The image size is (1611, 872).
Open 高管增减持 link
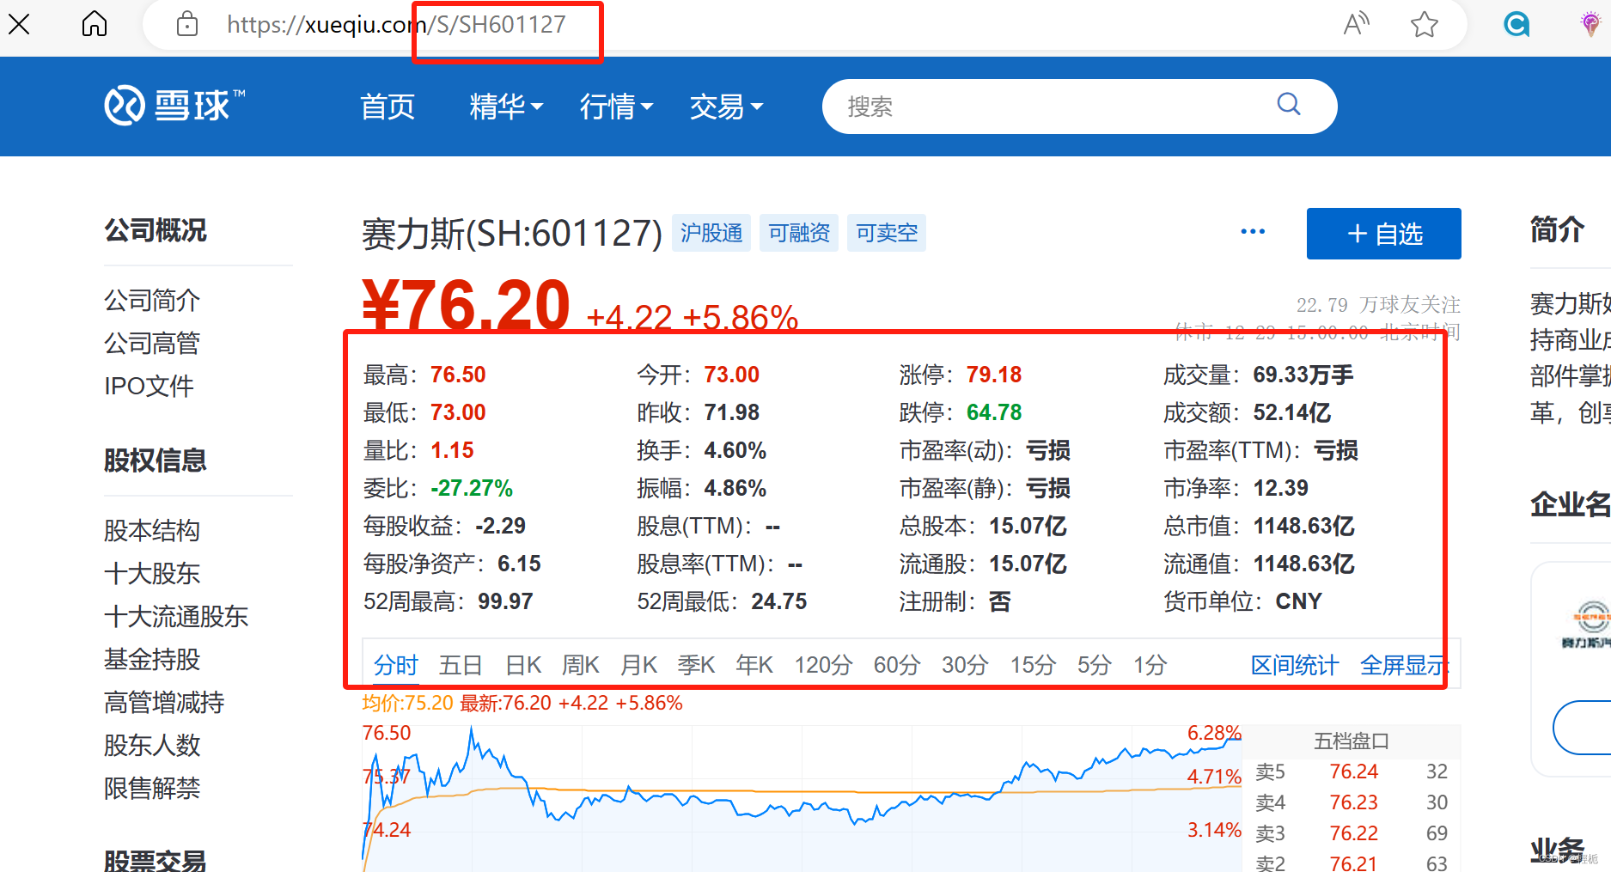[x=164, y=702]
